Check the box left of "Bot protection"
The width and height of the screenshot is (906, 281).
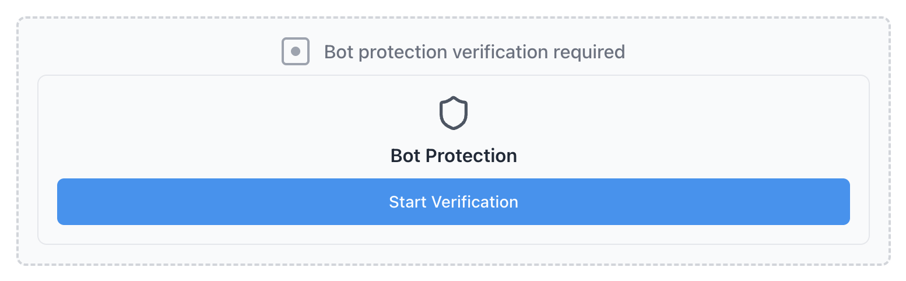pos(296,52)
